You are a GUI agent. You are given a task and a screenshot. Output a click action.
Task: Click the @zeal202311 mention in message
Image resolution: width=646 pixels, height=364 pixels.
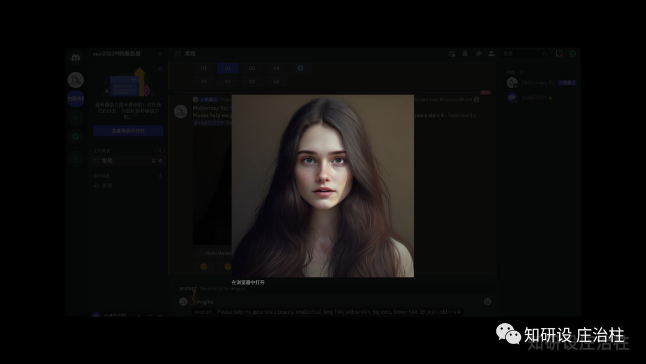pos(209,123)
